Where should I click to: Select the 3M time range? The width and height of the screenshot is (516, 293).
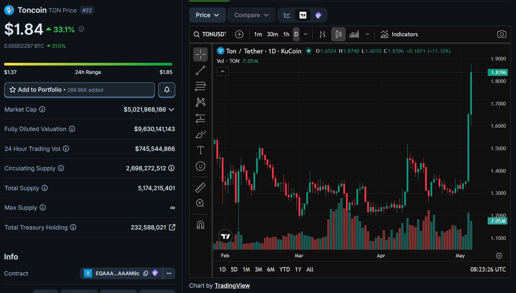point(259,269)
